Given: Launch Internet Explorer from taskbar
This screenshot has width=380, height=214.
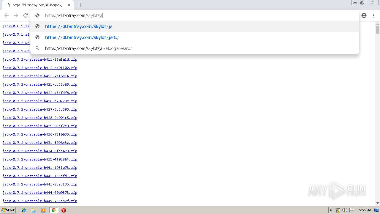Looking at the screenshot, I should [24, 210].
